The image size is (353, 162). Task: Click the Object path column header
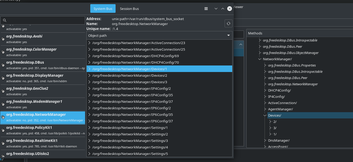pyautogui.click(x=159, y=35)
